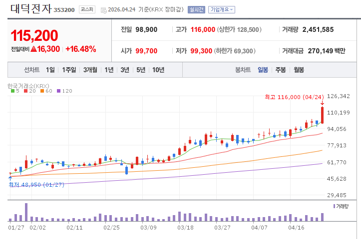The height and width of the screenshot is (239, 361).
Task: Select the 월봉 monthly candle chart
Action: [x=299, y=70]
